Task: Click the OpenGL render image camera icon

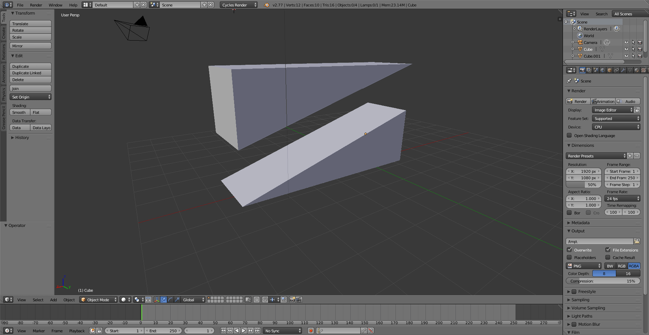Action: click(292, 300)
